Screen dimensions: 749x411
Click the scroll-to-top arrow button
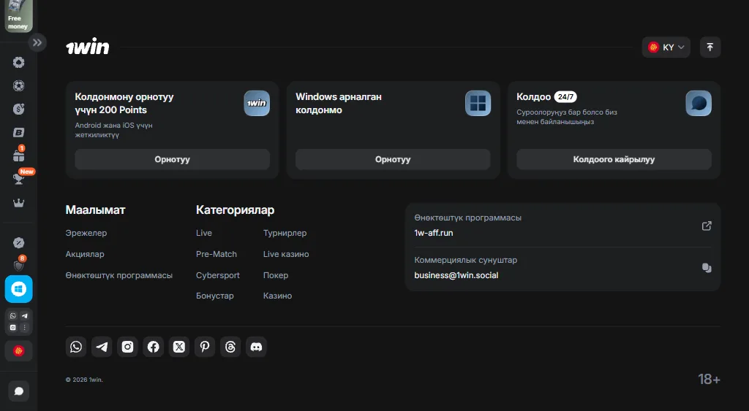coord(710,47)
